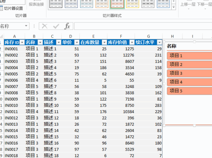
Task: Open filter dropdown for 单价 column
Action: pyautogui.click(x=77, y=42)
